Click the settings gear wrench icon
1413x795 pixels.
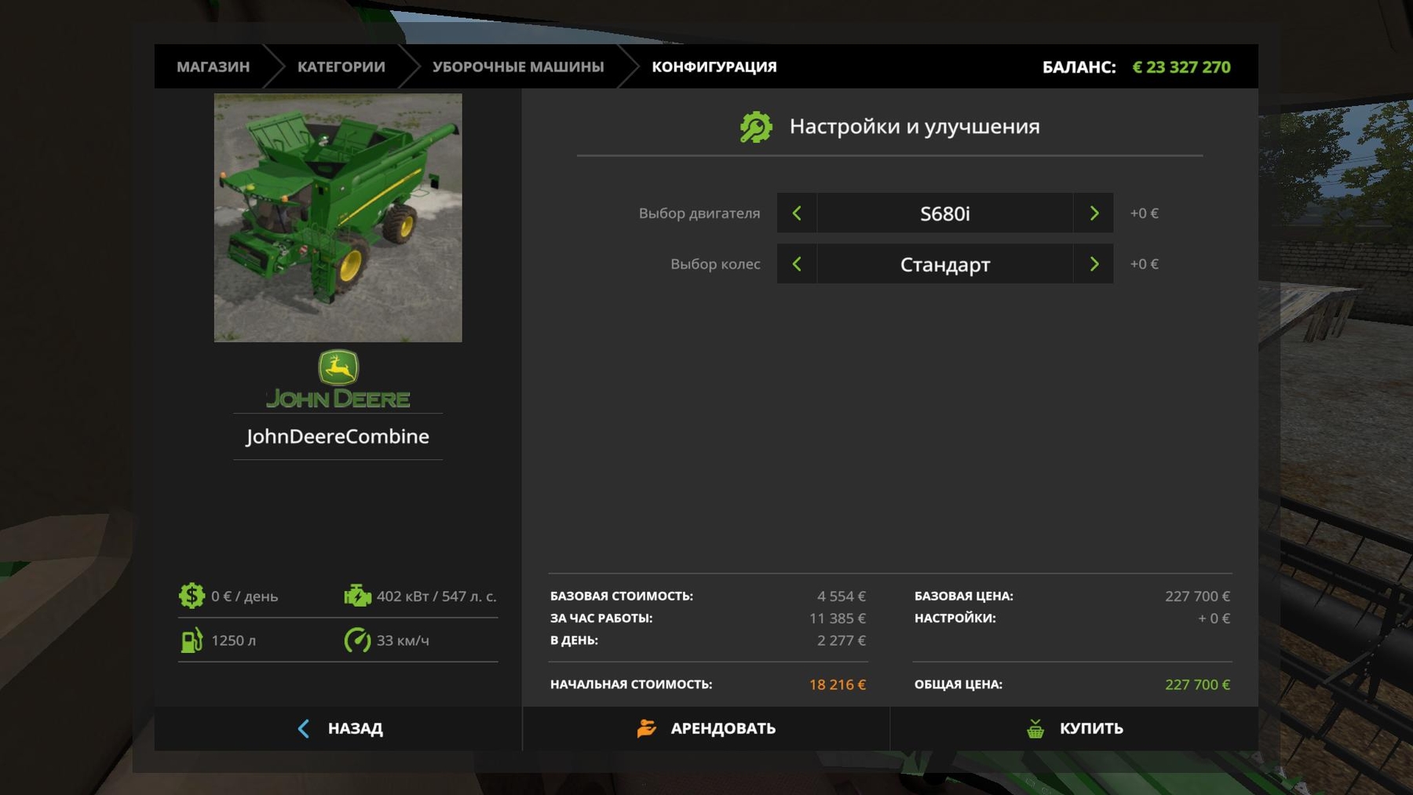click(x=756, y=127)
